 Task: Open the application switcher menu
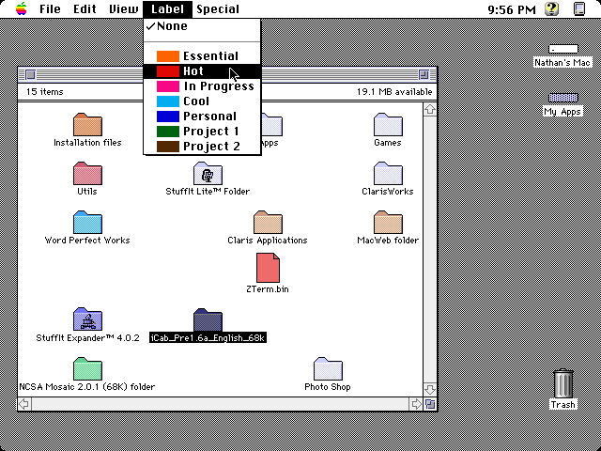(578, 8)
